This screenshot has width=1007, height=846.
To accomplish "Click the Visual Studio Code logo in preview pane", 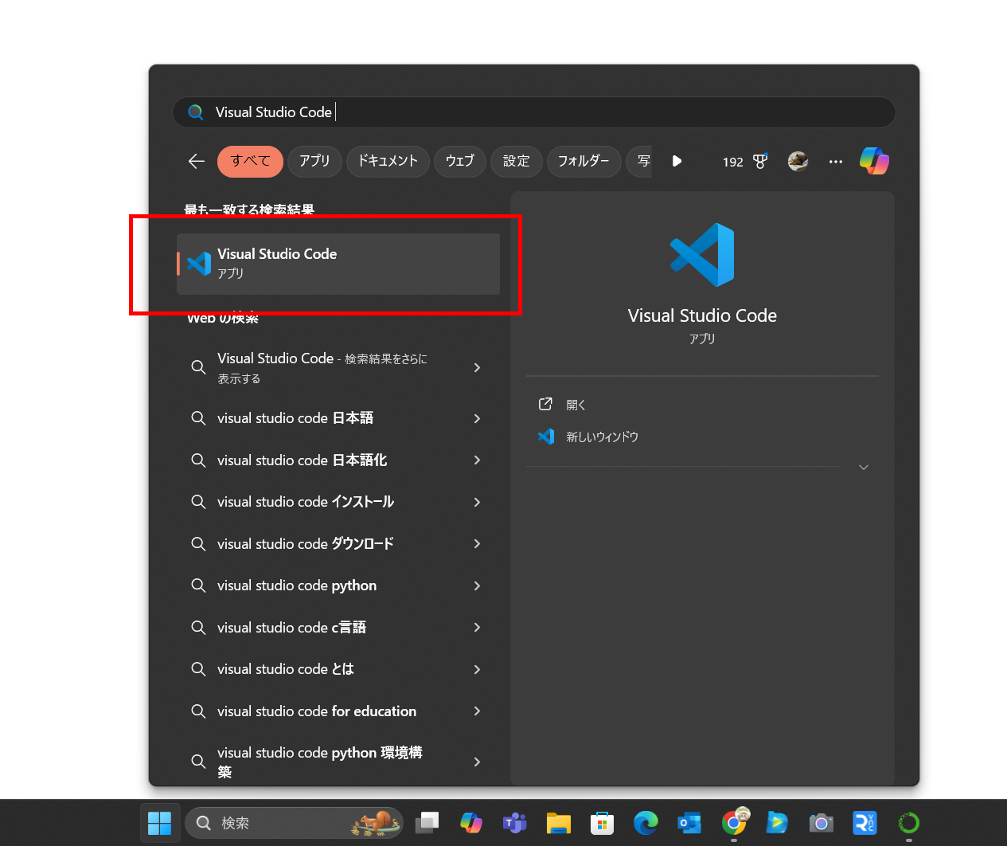I will [701, 255].
